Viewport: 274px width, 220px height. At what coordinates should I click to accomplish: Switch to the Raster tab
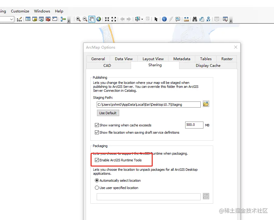click(227, 59)
